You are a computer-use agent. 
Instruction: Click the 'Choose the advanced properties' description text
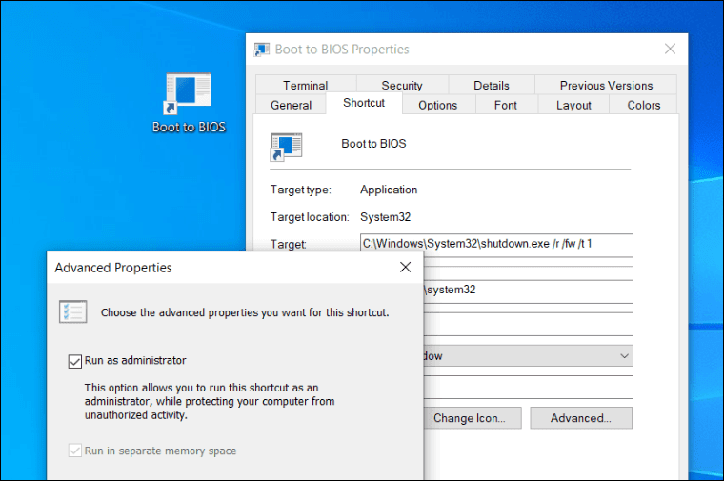245,312
